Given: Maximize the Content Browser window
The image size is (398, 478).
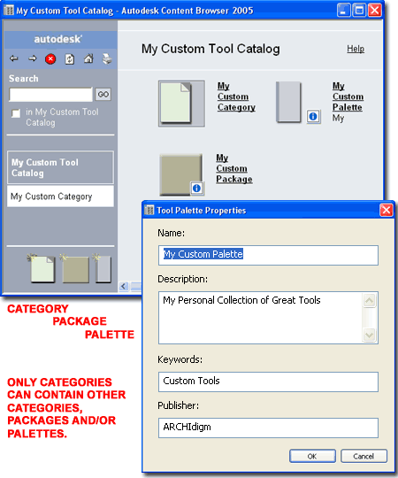Looking at the screenshot, I should click(x=359, y=11).
